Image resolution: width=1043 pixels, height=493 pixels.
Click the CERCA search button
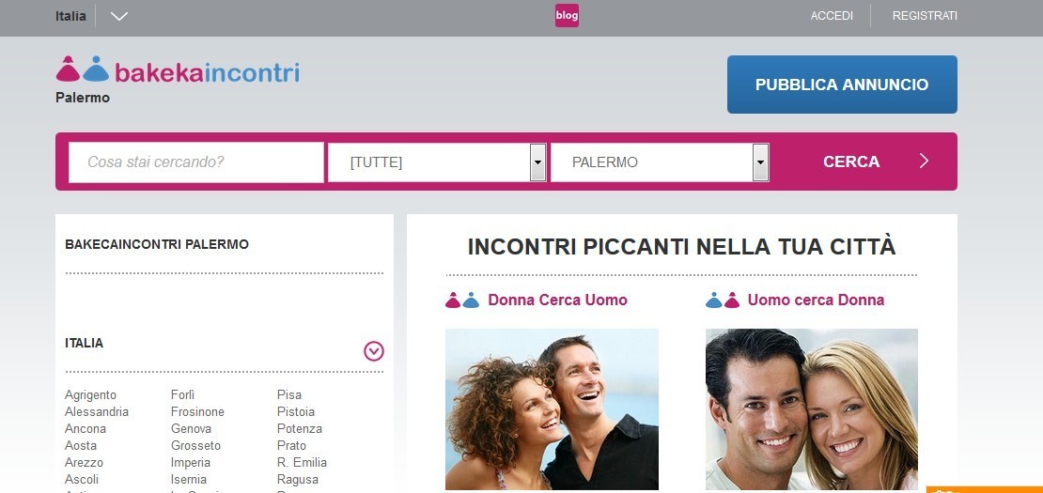click(x=851, y=162)
